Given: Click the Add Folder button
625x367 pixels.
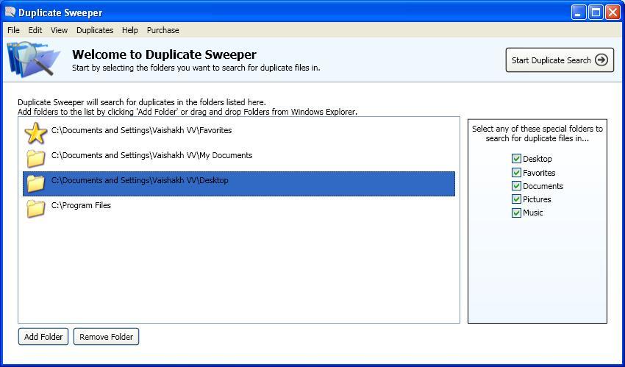Looking at the screenshot, I should point(43,337).
